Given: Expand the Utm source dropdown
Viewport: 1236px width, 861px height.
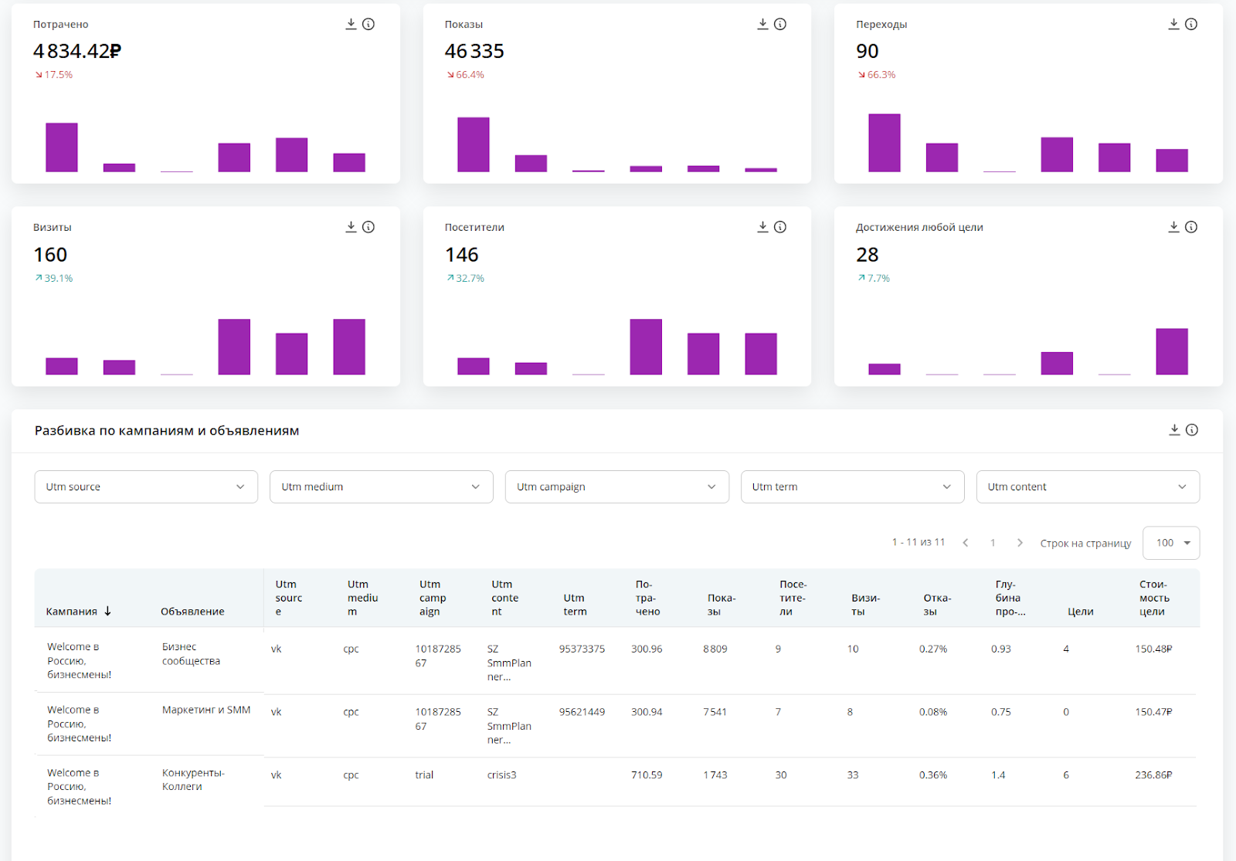Looking at the screenshot, I should click(x=146, y=487).
